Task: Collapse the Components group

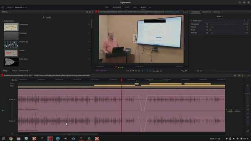Action: (x=3, y=21)
